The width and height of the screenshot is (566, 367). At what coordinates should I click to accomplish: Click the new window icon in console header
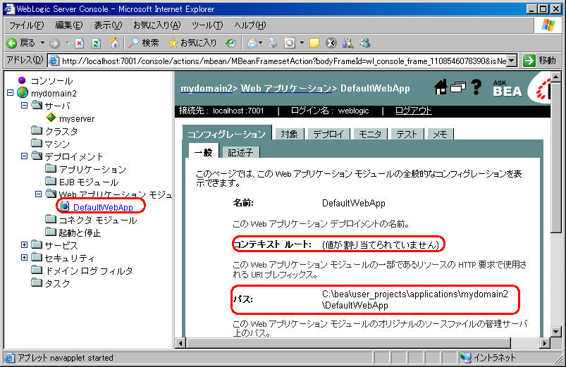click(458, 87)
